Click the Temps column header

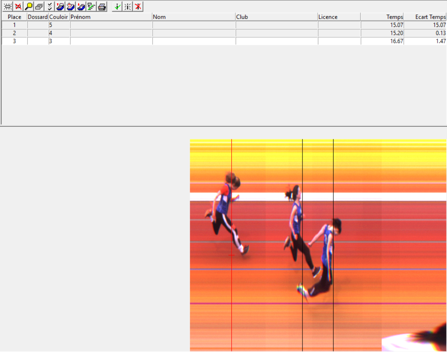click(382, 17)
